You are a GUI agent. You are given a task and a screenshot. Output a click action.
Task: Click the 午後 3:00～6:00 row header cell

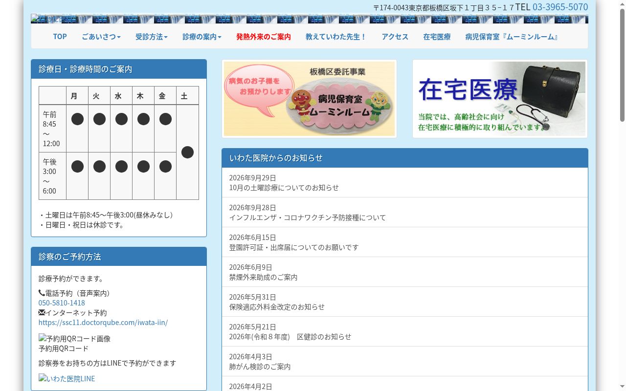(x=53, y=176)
